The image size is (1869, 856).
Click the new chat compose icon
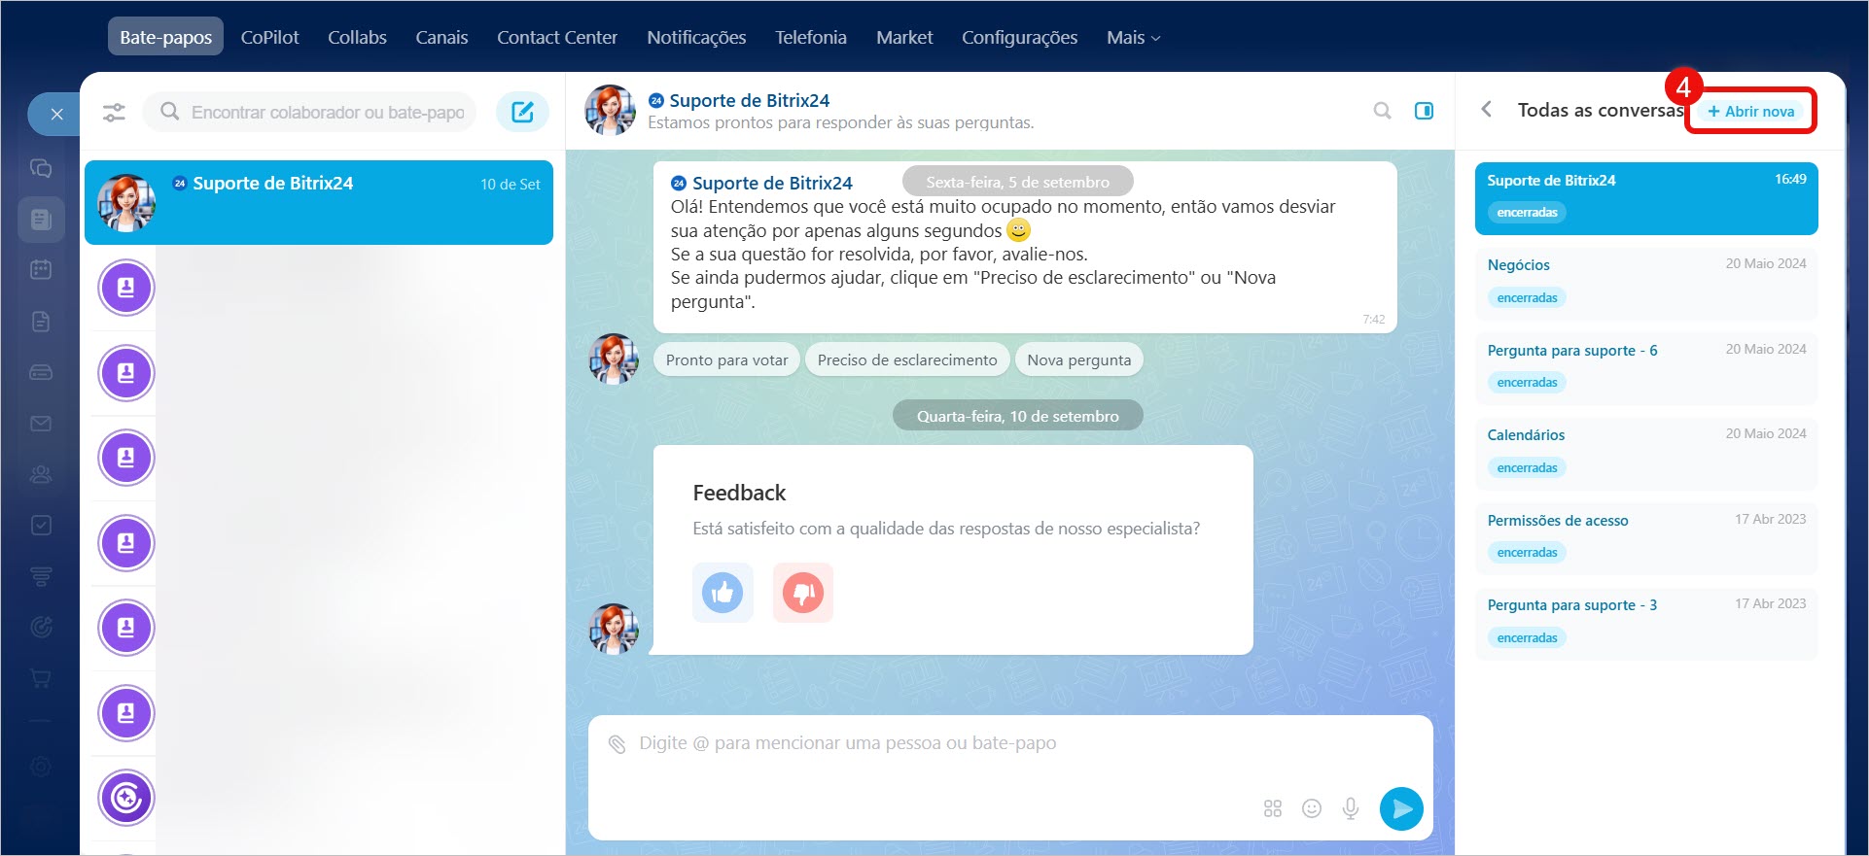(x=522, y=112)
